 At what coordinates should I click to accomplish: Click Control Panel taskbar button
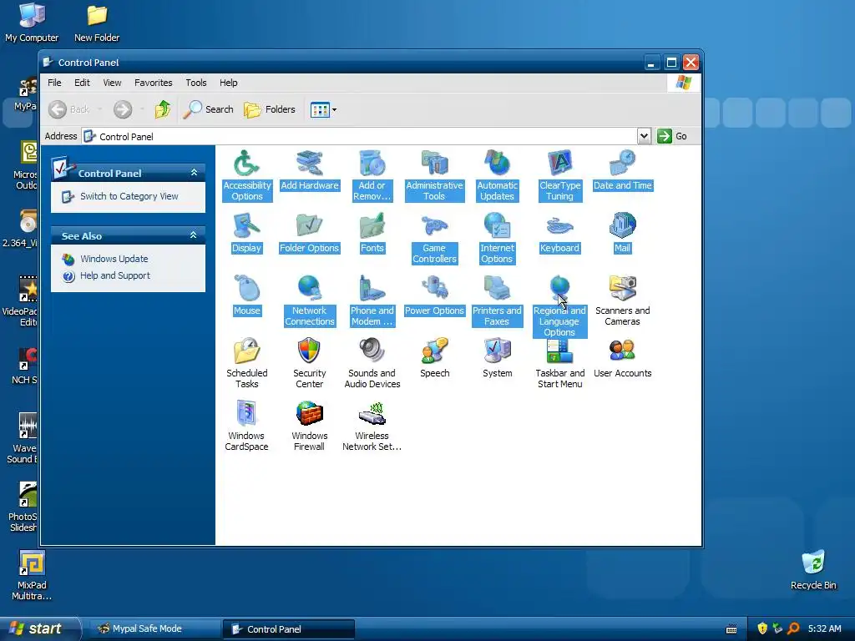(288, 629)
